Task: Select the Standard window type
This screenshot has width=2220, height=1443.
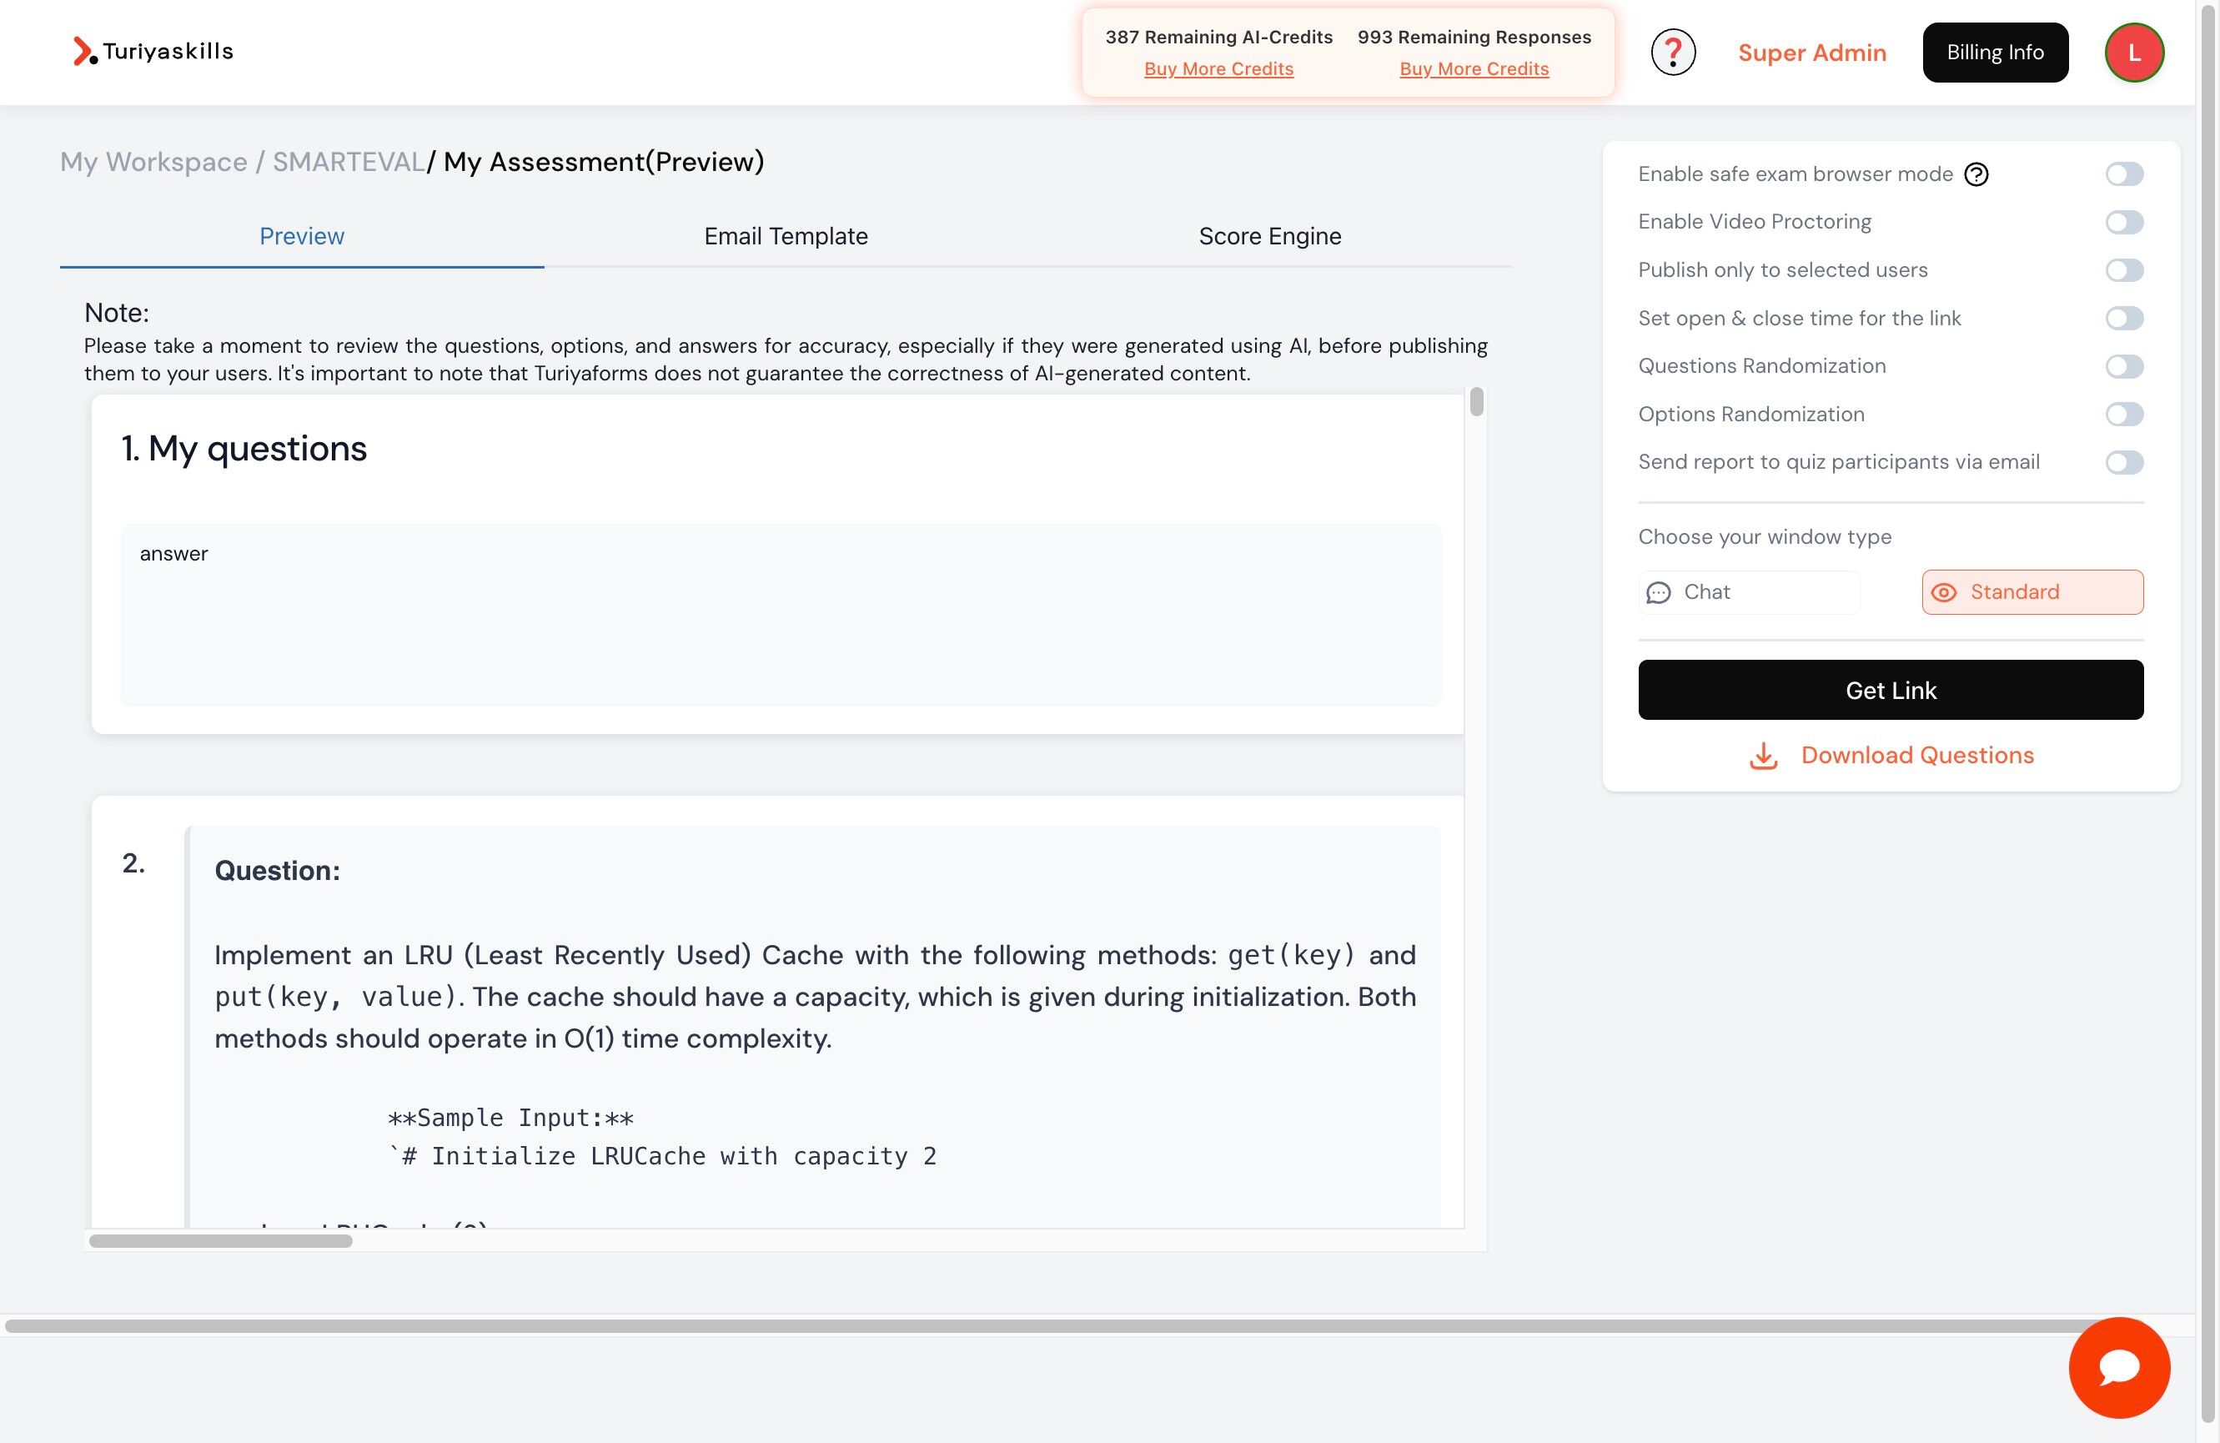Action: pyautogui.click(x=2031, y=591)
